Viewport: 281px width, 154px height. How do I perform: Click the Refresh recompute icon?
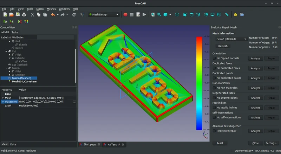74,14
